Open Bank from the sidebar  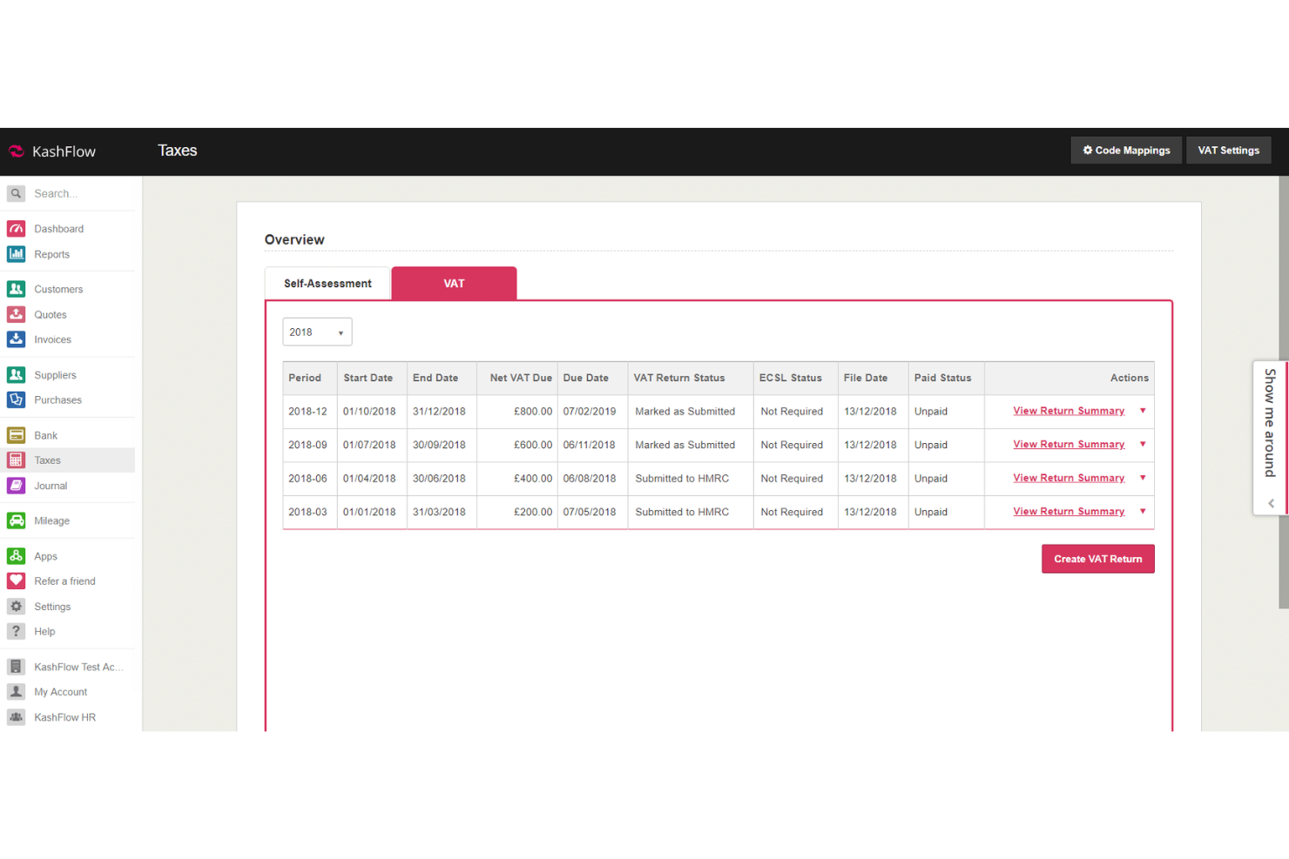pyautogui.click(x=46, y=435)
